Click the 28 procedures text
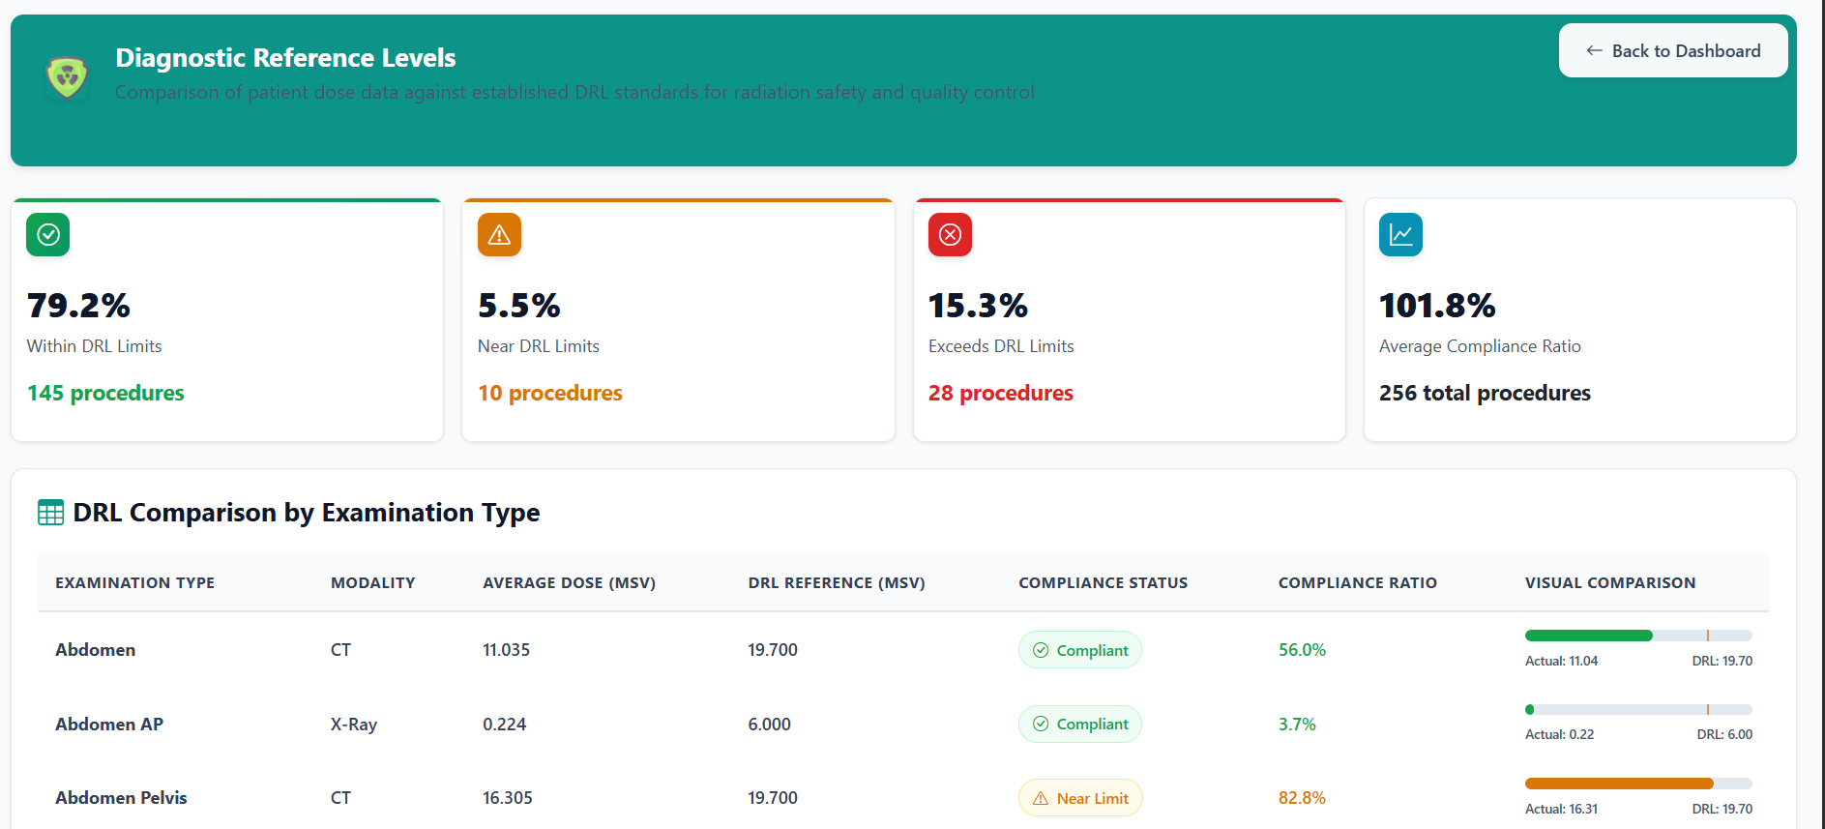1825x829 pixels. point(1001,393)
